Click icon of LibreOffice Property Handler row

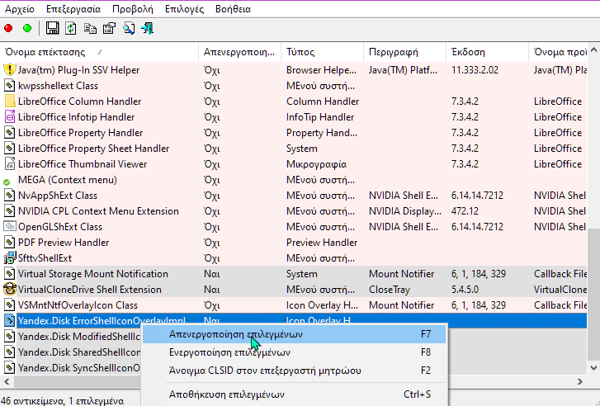(10, 133)
